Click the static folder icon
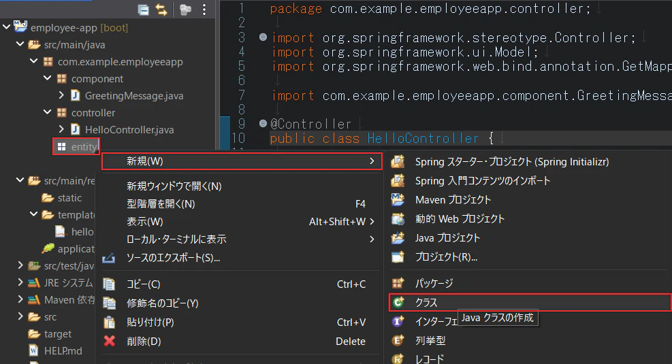This screenshot has height=364, width=672. pos(48,198)
